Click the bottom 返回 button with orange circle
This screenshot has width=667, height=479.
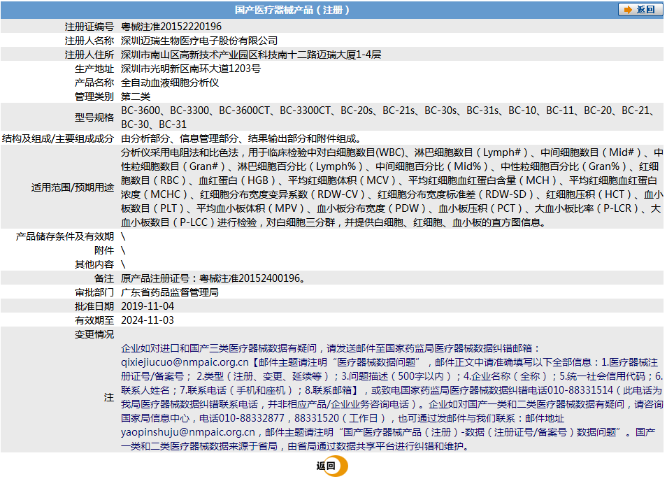click(332, 466)
